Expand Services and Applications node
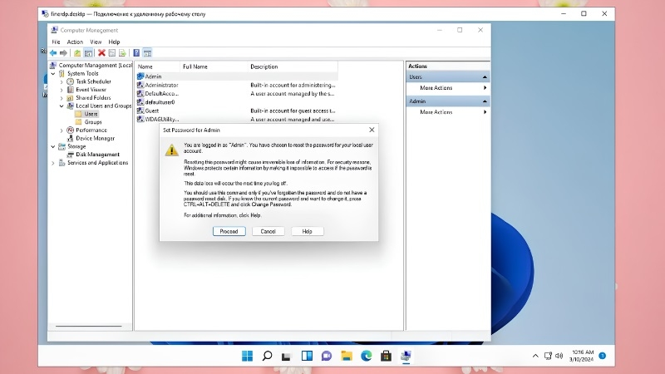 (53, 162)
